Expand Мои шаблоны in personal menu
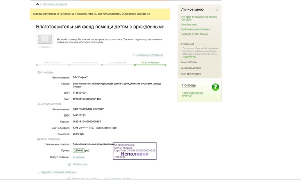Screen dimensions: 301x180 tap(189, 62)
